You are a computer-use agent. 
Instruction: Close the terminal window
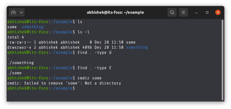(x=218, y=12)
